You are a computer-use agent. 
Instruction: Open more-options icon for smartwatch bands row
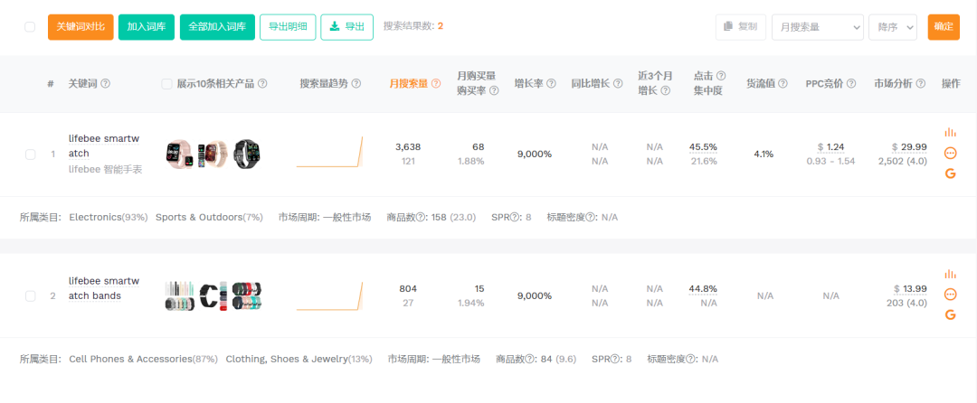pyautogui.click(x=950, y=295)
